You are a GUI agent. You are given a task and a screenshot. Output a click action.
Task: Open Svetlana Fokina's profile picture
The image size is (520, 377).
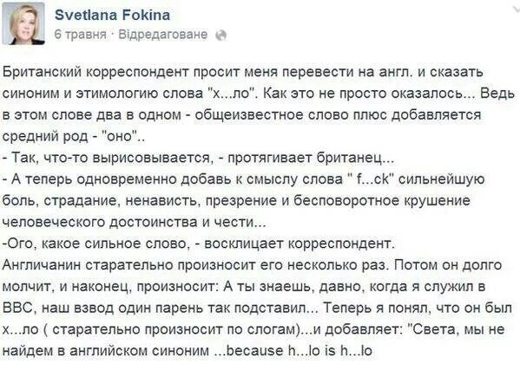(23, 23)
